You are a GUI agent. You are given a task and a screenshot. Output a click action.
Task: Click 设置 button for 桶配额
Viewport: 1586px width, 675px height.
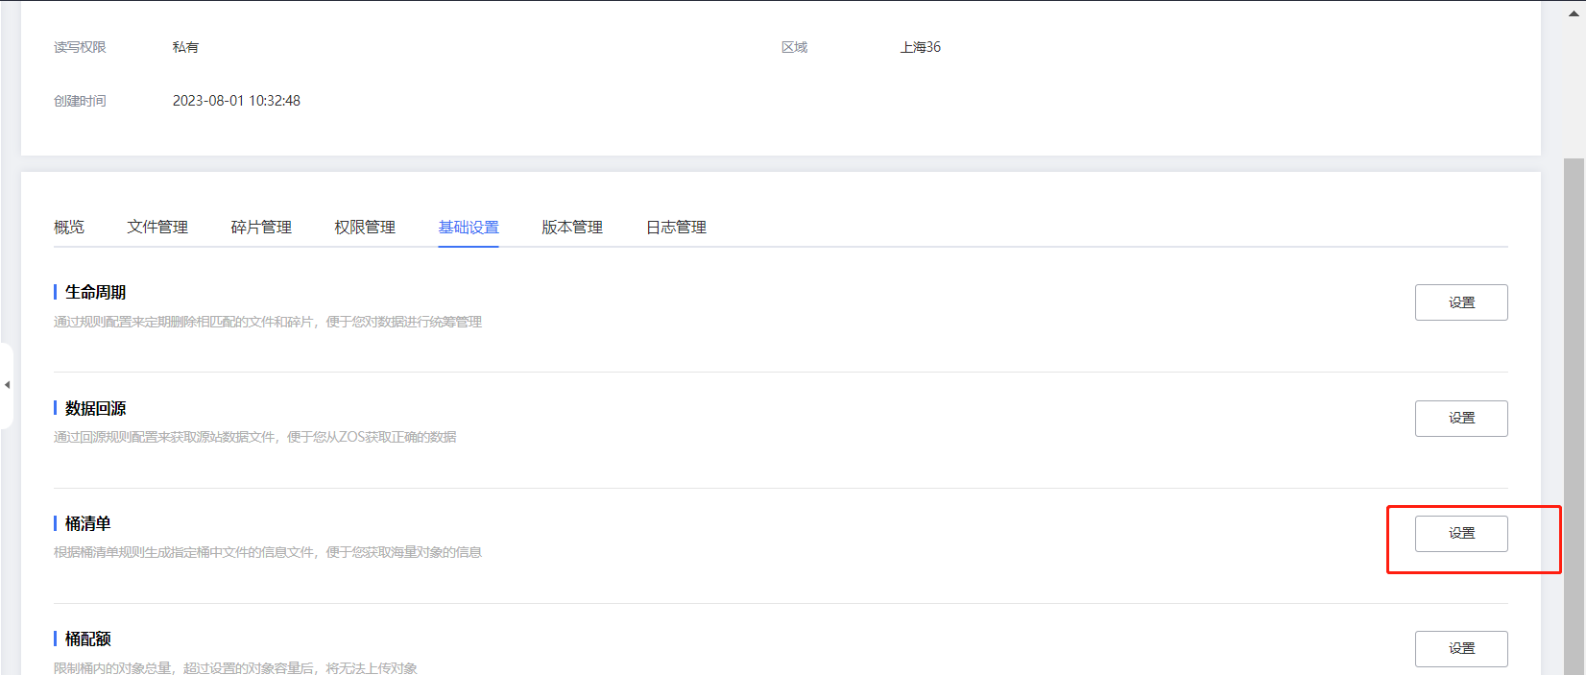click(1460, 648)
